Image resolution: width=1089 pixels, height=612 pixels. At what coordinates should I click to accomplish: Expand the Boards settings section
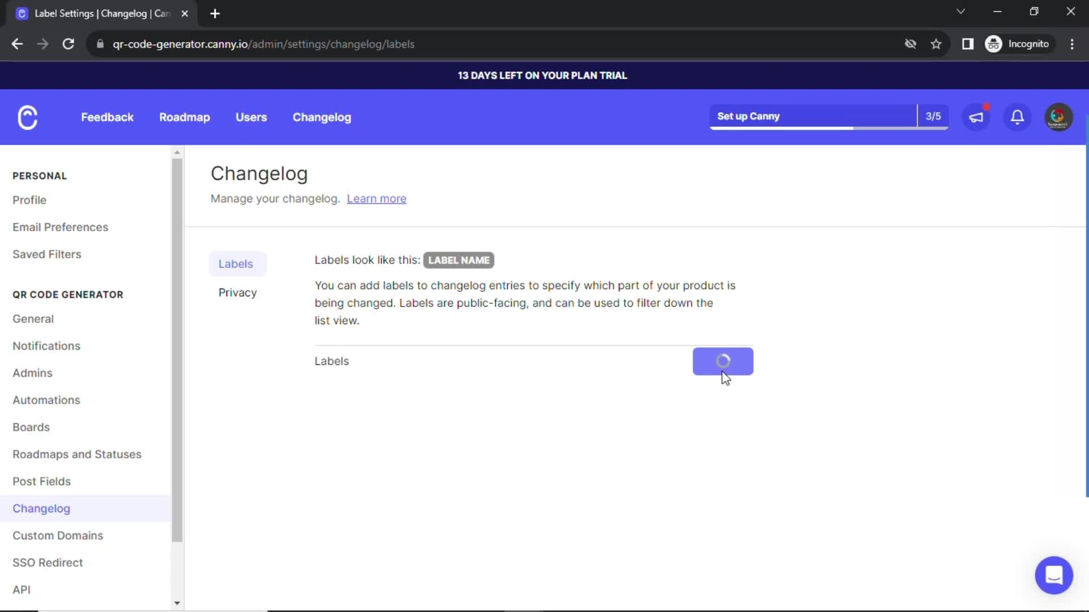(31, 427)
